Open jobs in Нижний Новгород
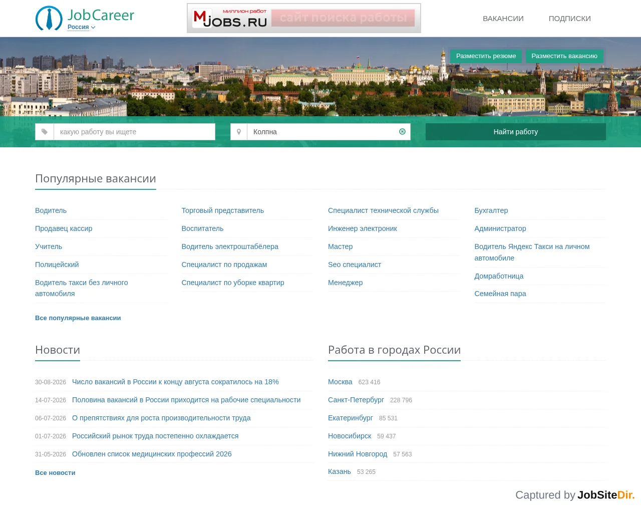 pyautogui.click(x=358, y=454)
